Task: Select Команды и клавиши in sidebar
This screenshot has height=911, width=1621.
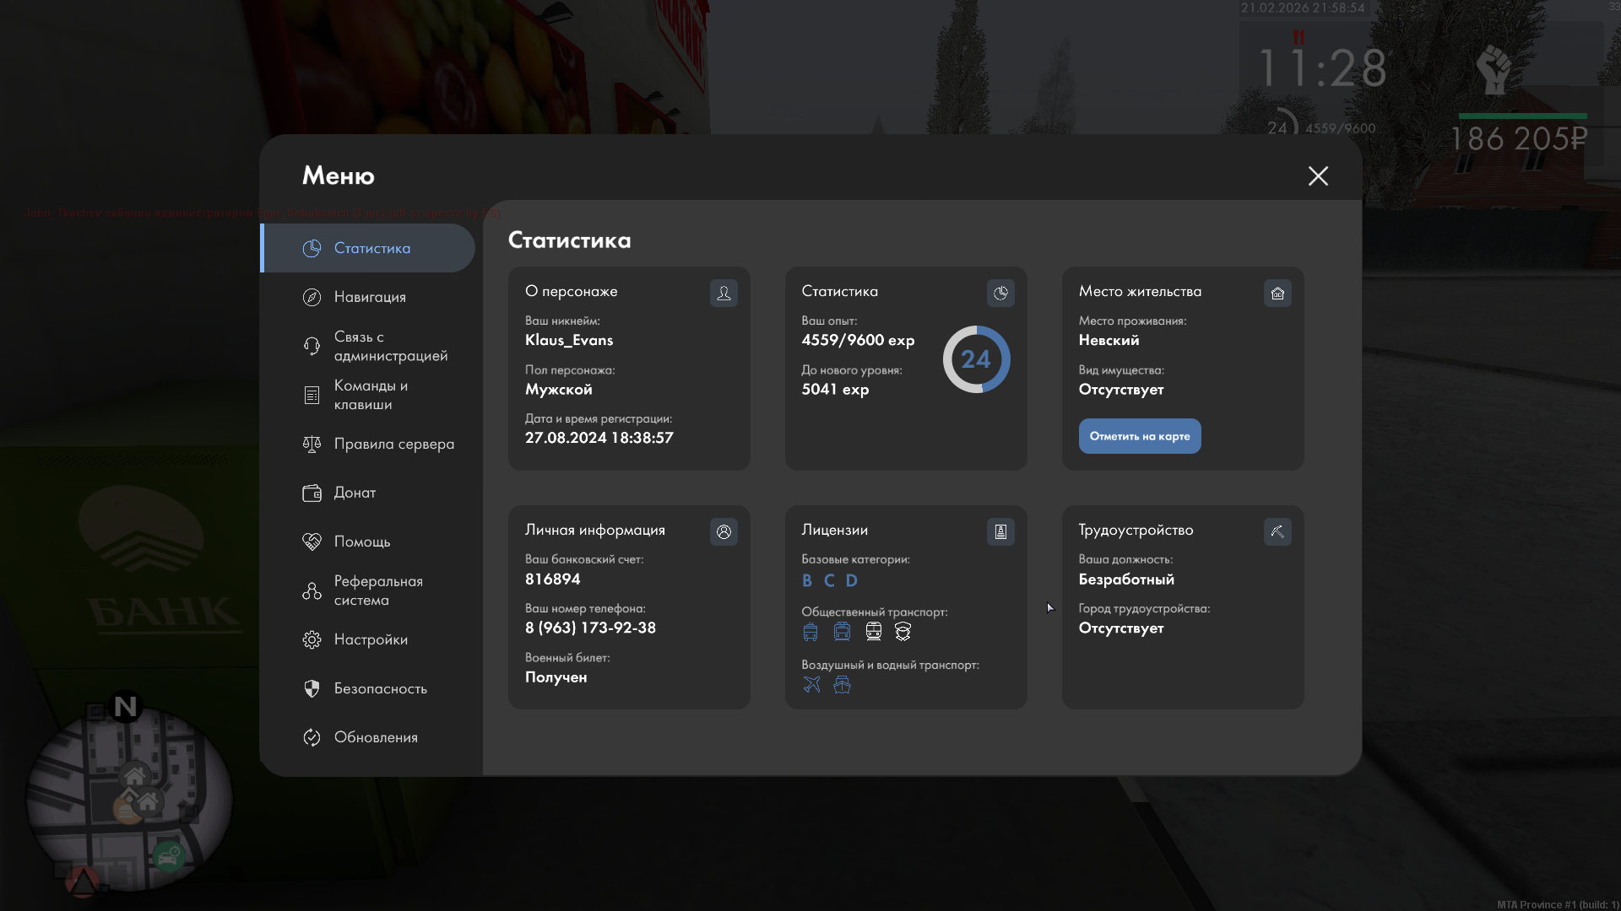Action: 370,395
